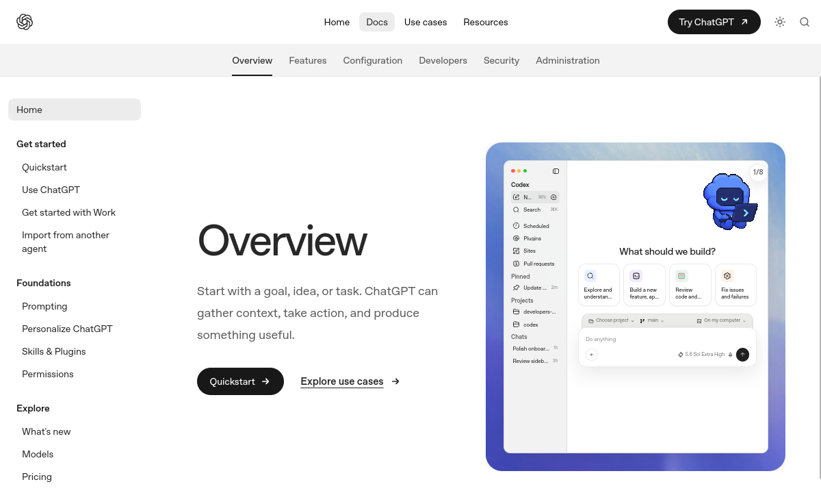Click the Plugins icon in Codex preview
Viewport: 821px width, 493px height.
click(517, 238)
